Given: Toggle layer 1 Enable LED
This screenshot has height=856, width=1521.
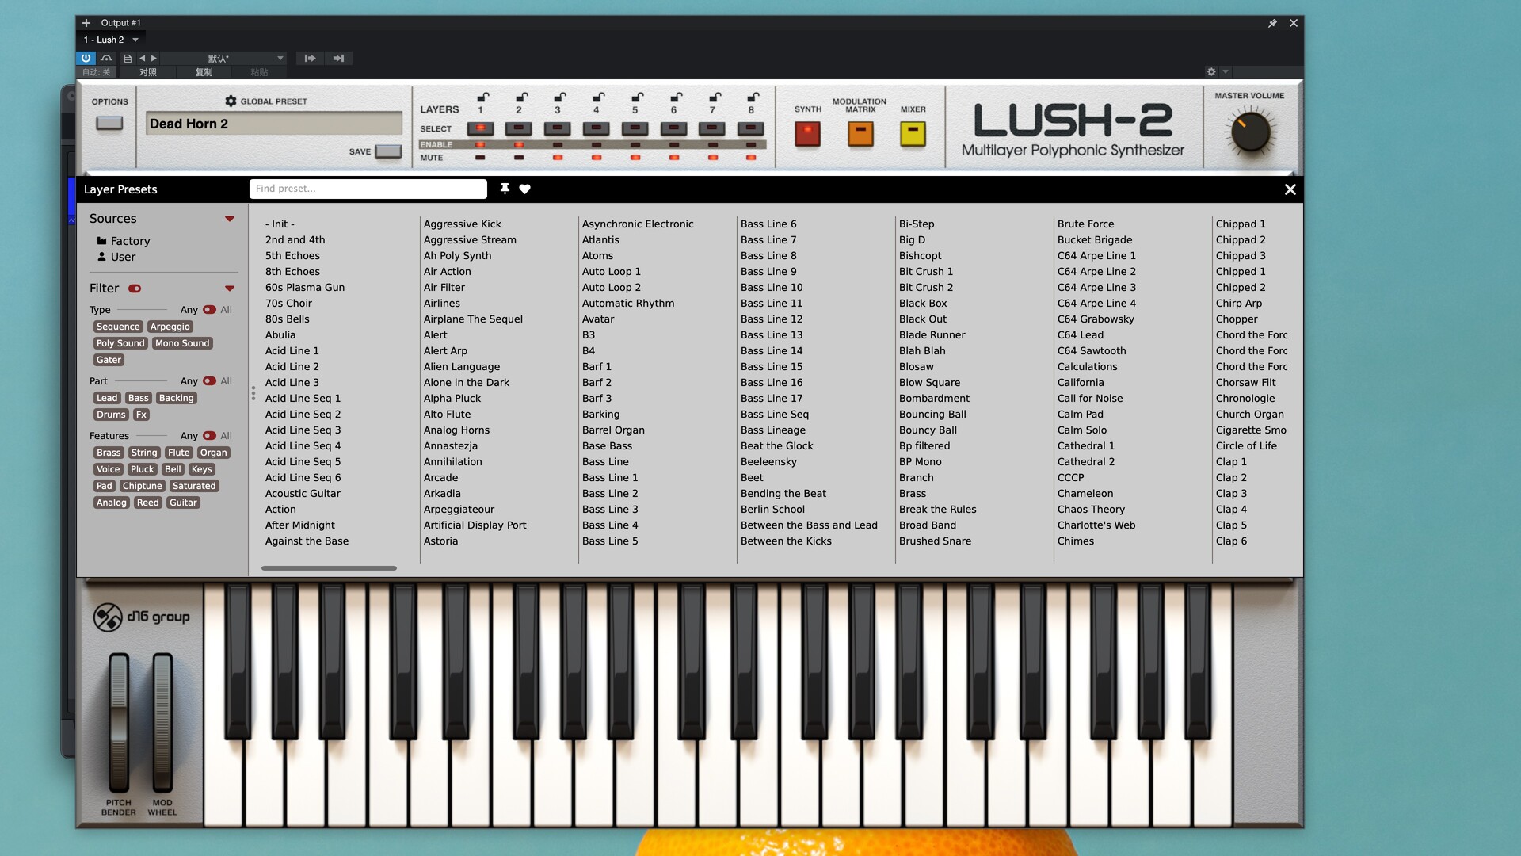Looking at the screenshot, I should (x=480, y=144).
